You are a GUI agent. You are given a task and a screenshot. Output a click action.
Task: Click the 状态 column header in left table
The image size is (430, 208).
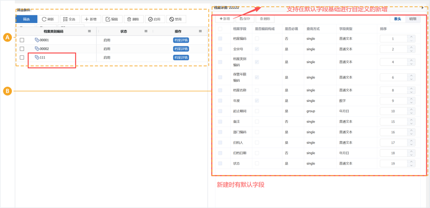(124, 32)
